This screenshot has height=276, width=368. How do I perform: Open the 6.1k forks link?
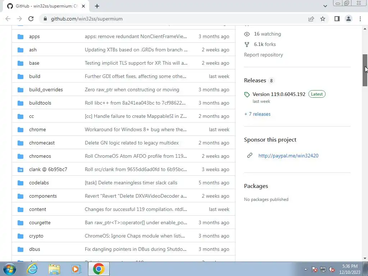[x=265, y=44]
